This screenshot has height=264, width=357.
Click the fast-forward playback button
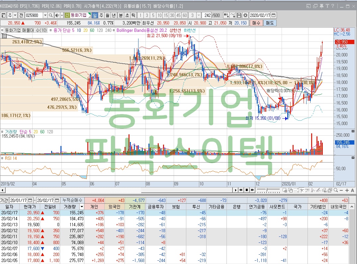click(x=252, y=190)
